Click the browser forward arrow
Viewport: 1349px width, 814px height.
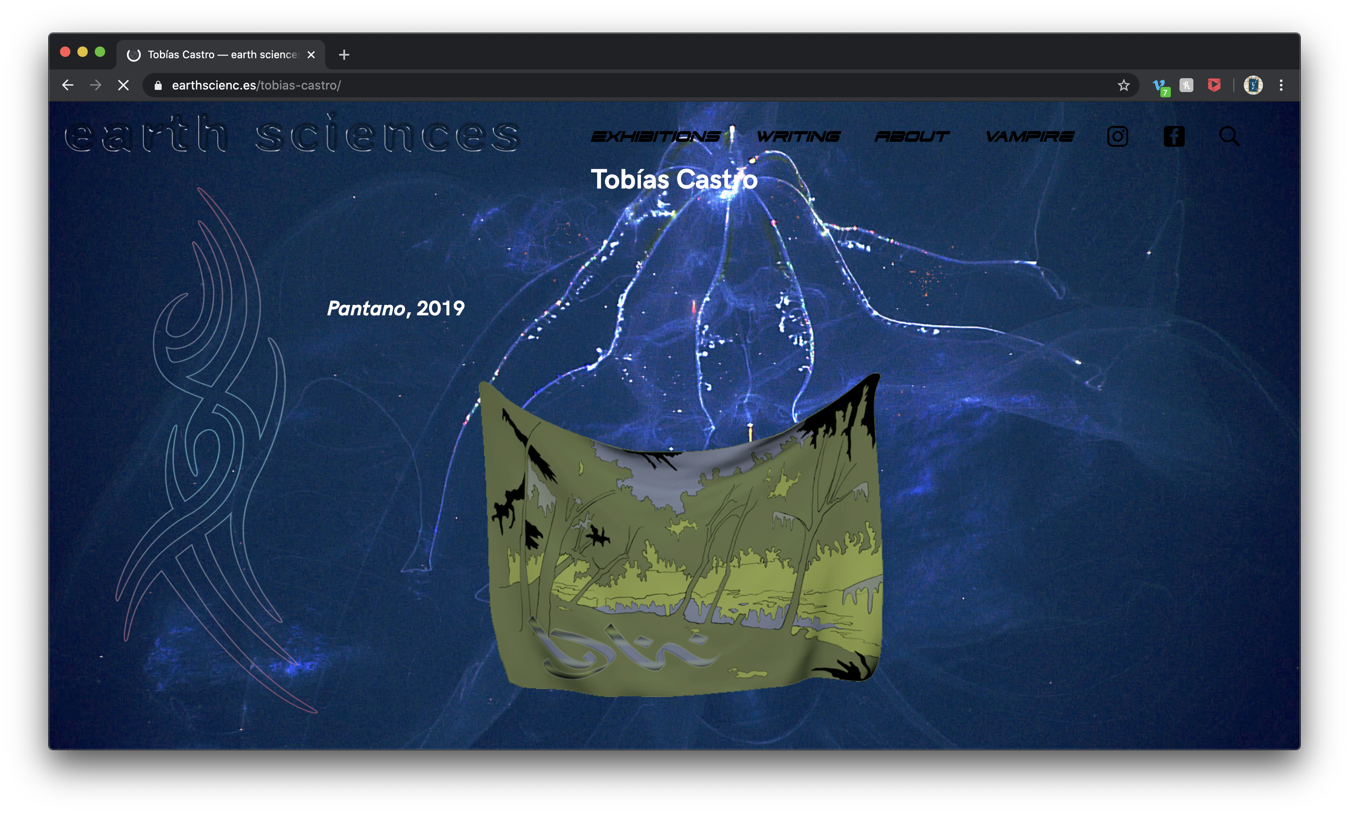click(95, 85)
